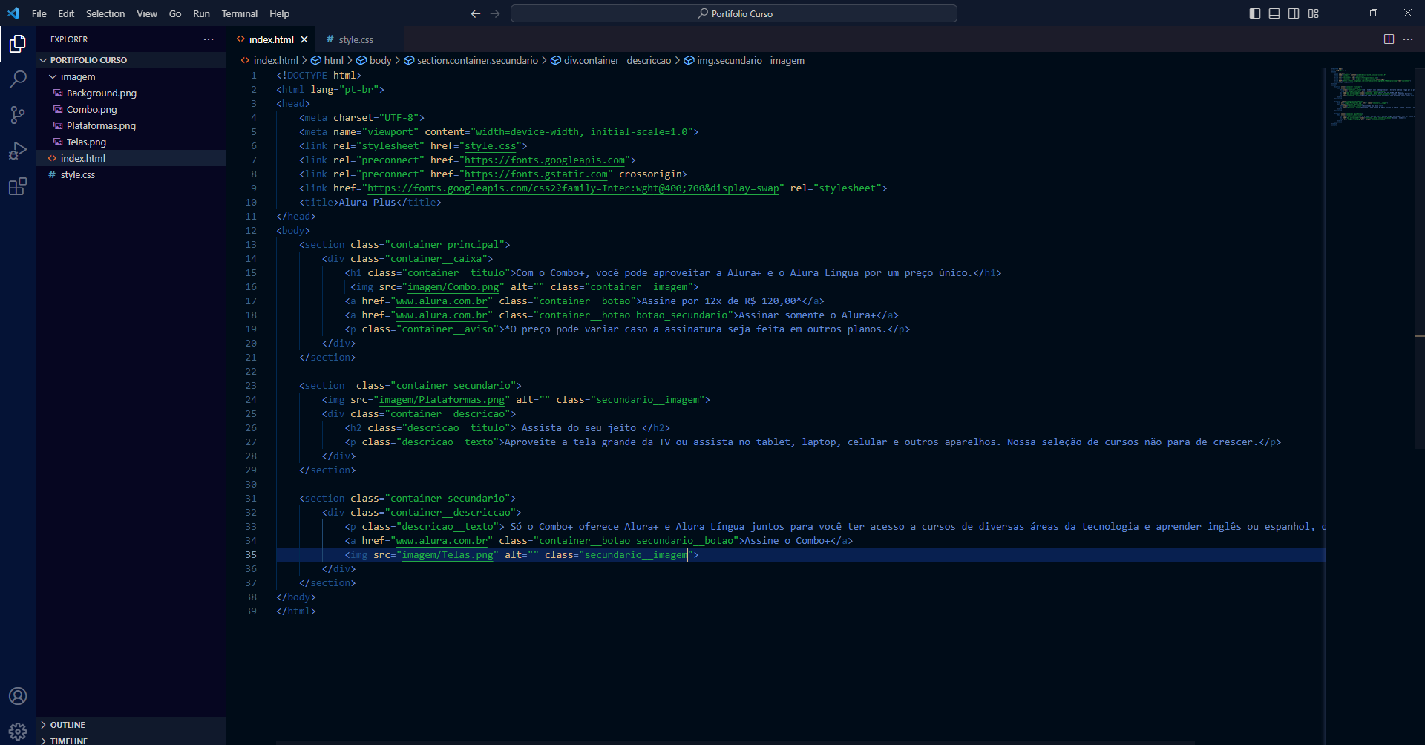This screenshot has height=745, width=1425.
Task: Follow imagem/Plataformas.png link on line 24
Action: 442,400
